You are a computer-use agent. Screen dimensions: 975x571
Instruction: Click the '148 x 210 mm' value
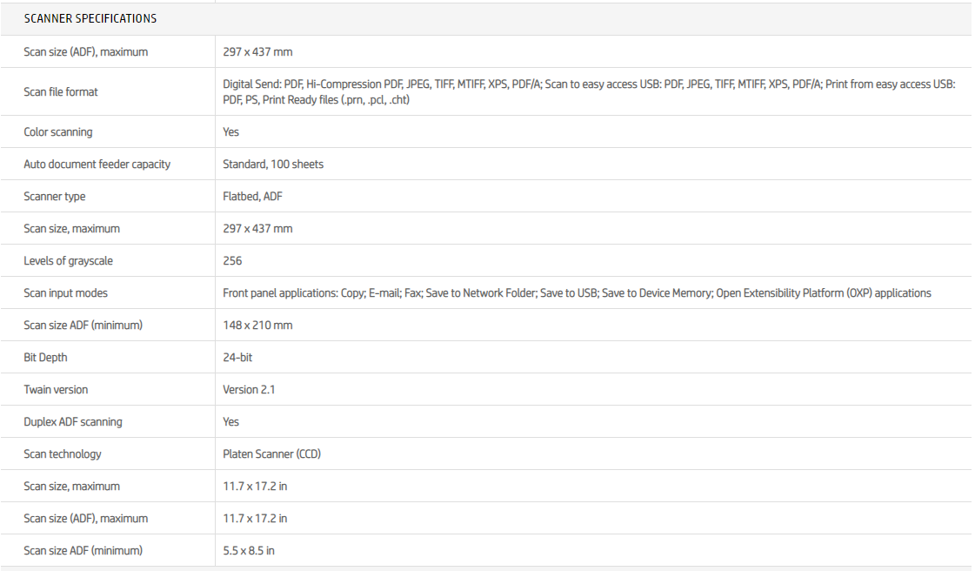(257, 326)
